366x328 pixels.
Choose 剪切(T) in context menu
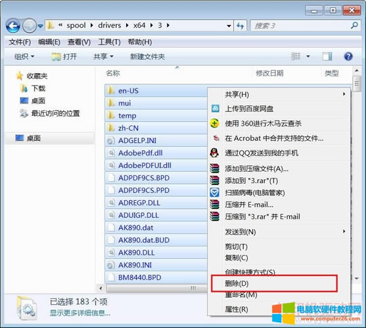click(x=279, y=246)
